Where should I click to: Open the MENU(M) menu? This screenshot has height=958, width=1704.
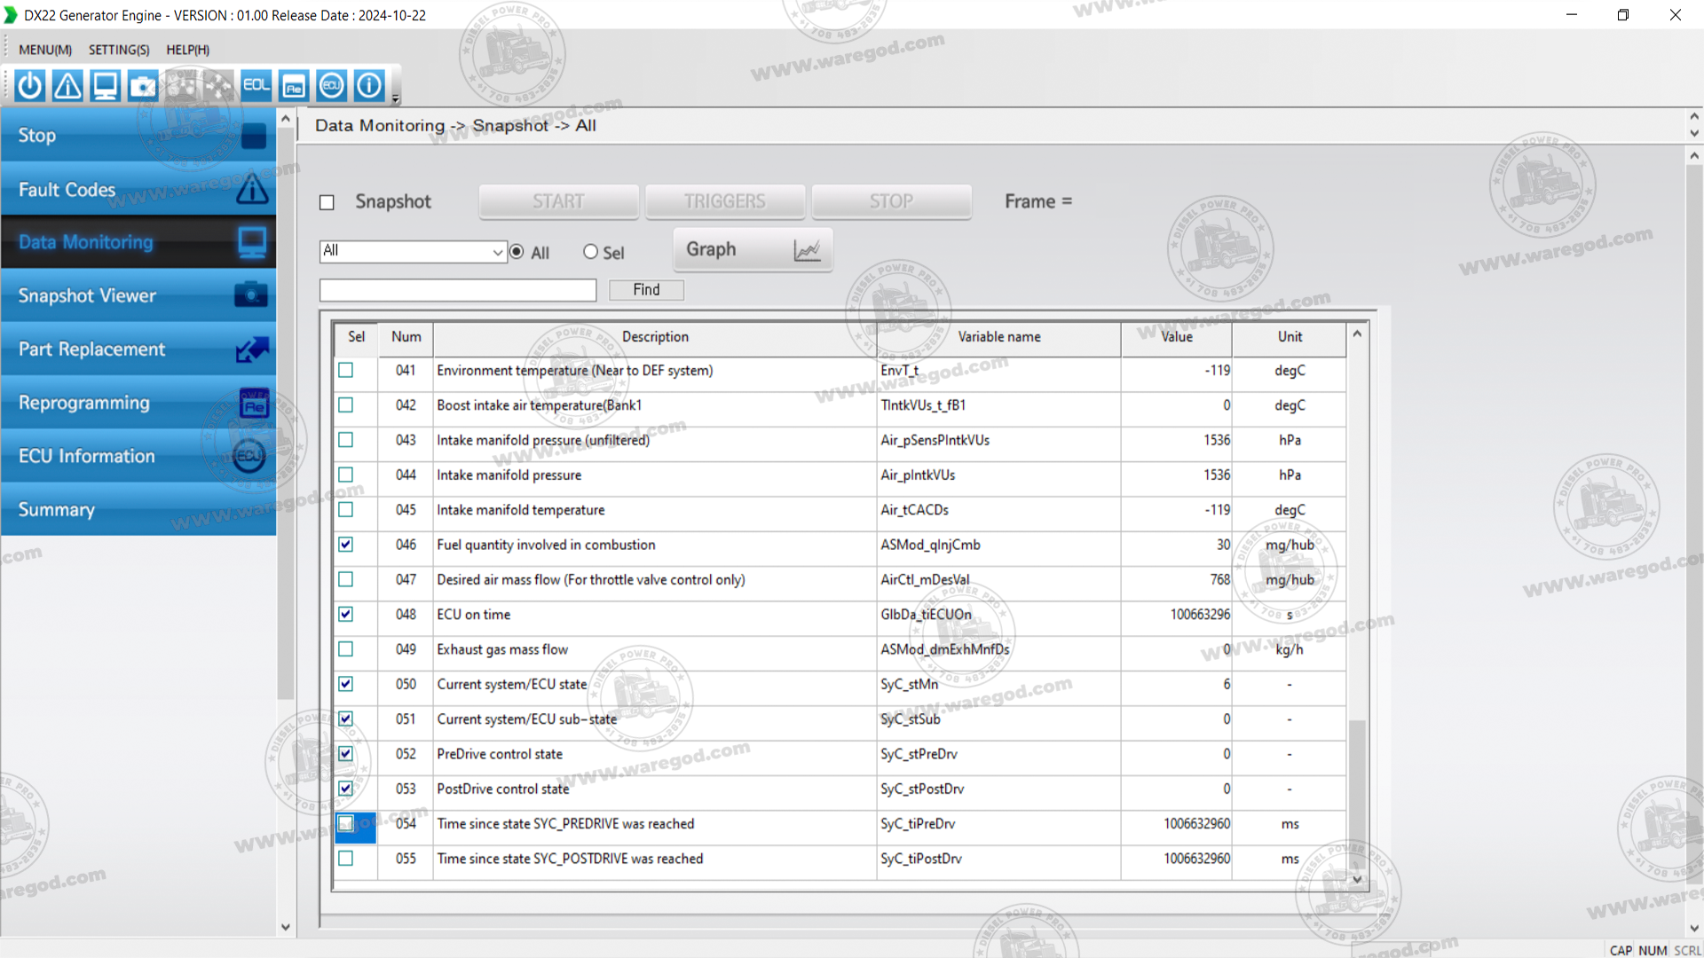pos(45,50)
